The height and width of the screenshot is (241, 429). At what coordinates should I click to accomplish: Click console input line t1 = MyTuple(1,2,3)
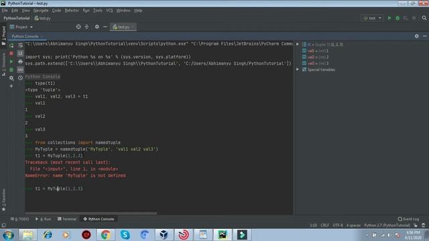point(59,189)
